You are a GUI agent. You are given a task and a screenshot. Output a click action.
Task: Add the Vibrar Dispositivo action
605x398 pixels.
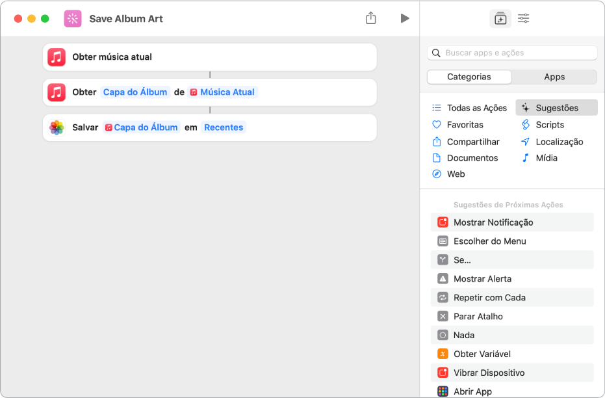(x=489, y=373)
